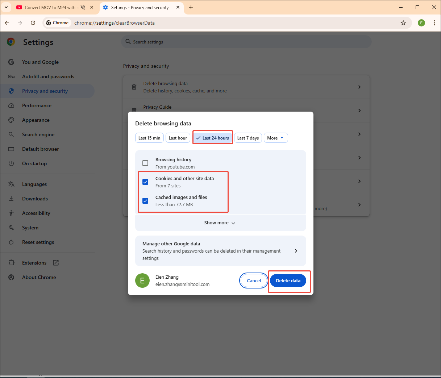The width and height of the screenshot is (441, 378).
Task: Open the More time range dropdown
Action: point(276,138)
